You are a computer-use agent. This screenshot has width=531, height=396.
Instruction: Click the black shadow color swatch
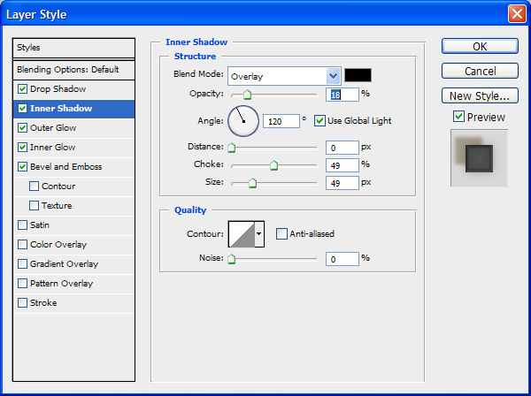[358, 76]
